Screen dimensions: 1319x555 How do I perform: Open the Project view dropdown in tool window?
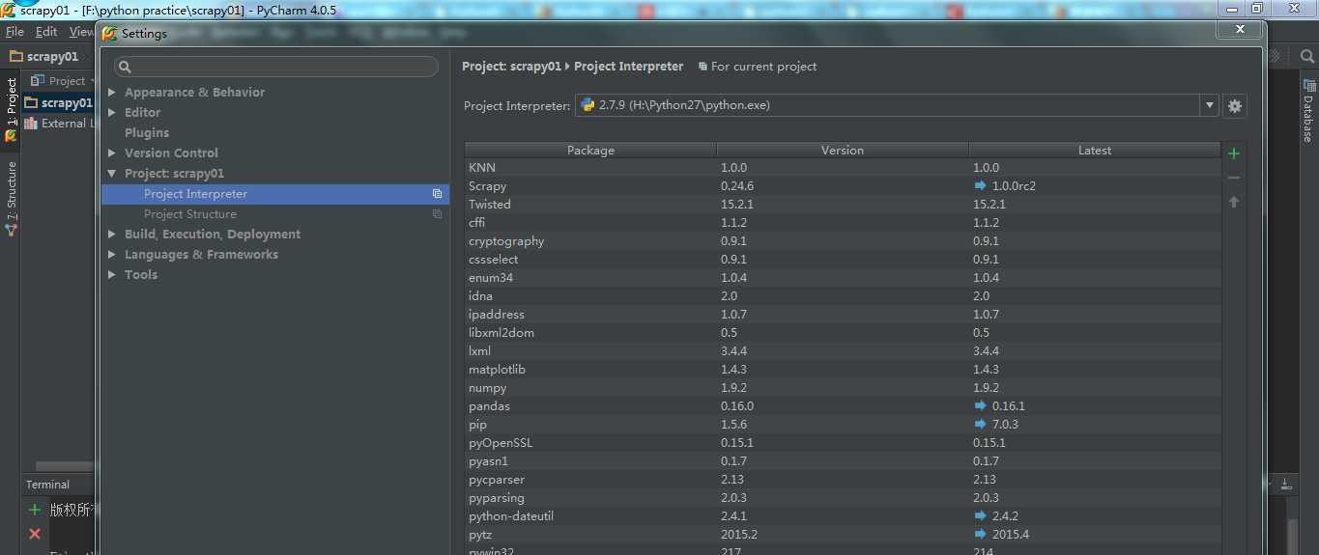pos(61,81)
